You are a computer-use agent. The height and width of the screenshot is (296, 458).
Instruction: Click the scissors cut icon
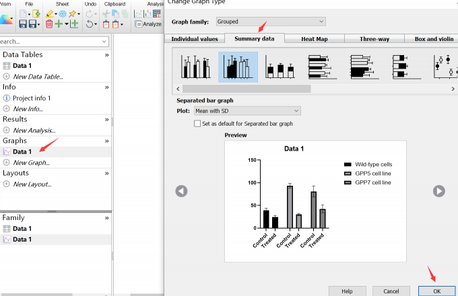[x=106, y=13]
